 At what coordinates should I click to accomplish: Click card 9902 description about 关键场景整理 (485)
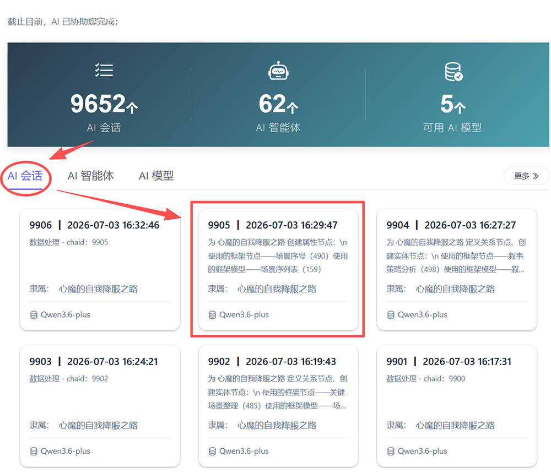coord(278,392)
